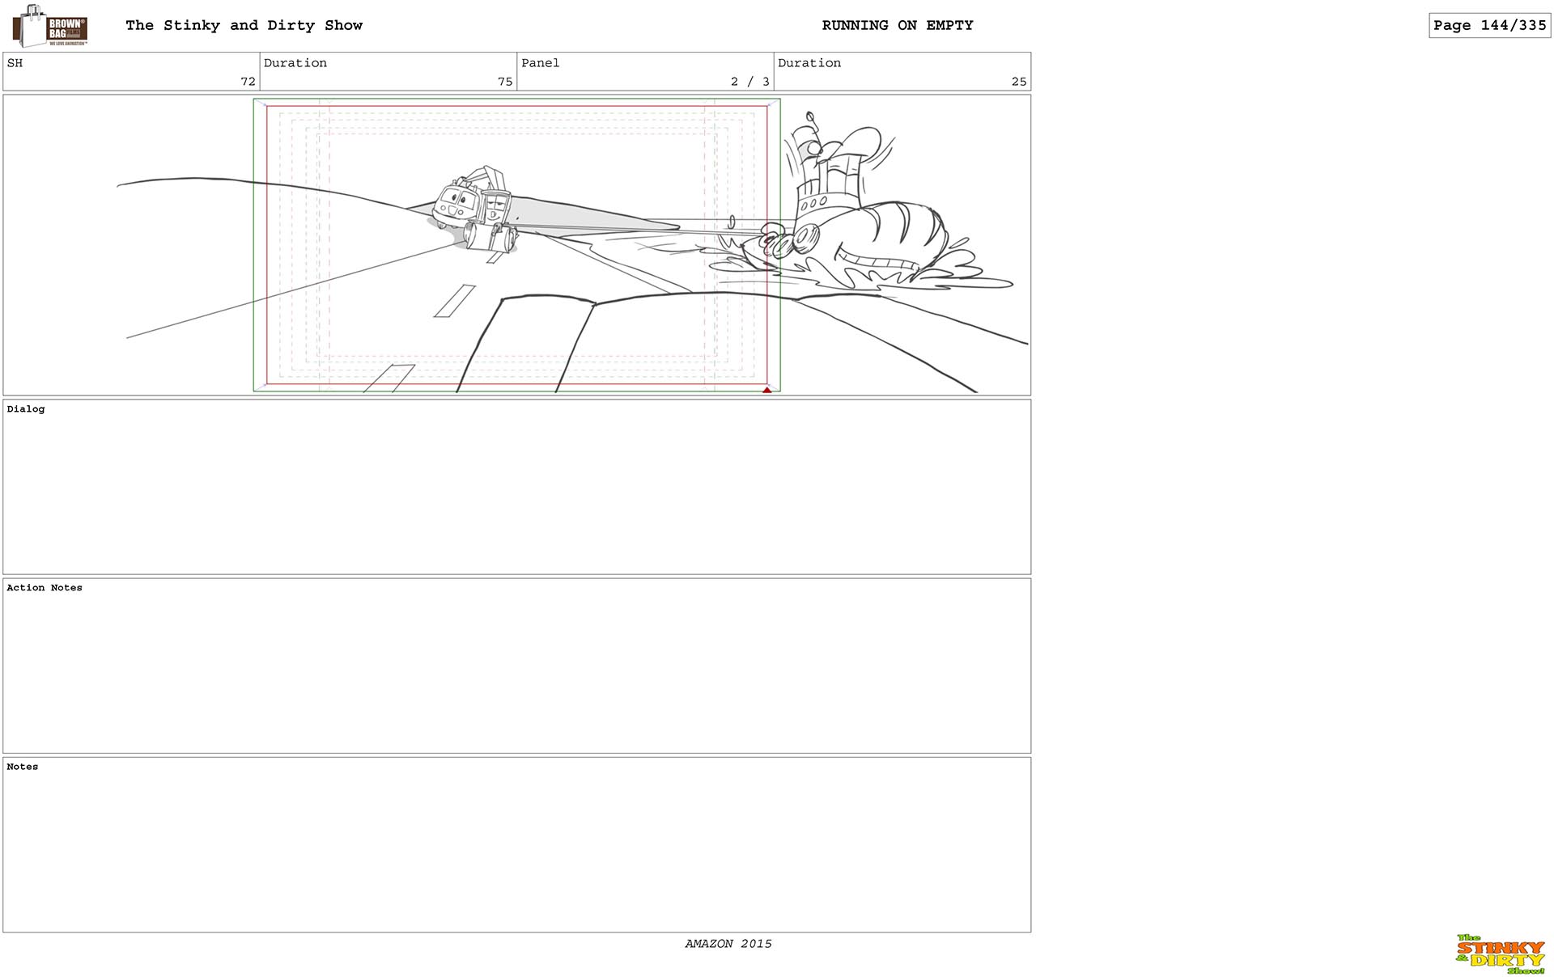Image resolution: width=1554 pixels, height=977 pixels.
Task: Click the panel Duration value 25
Action: [x=1019, y=82]
